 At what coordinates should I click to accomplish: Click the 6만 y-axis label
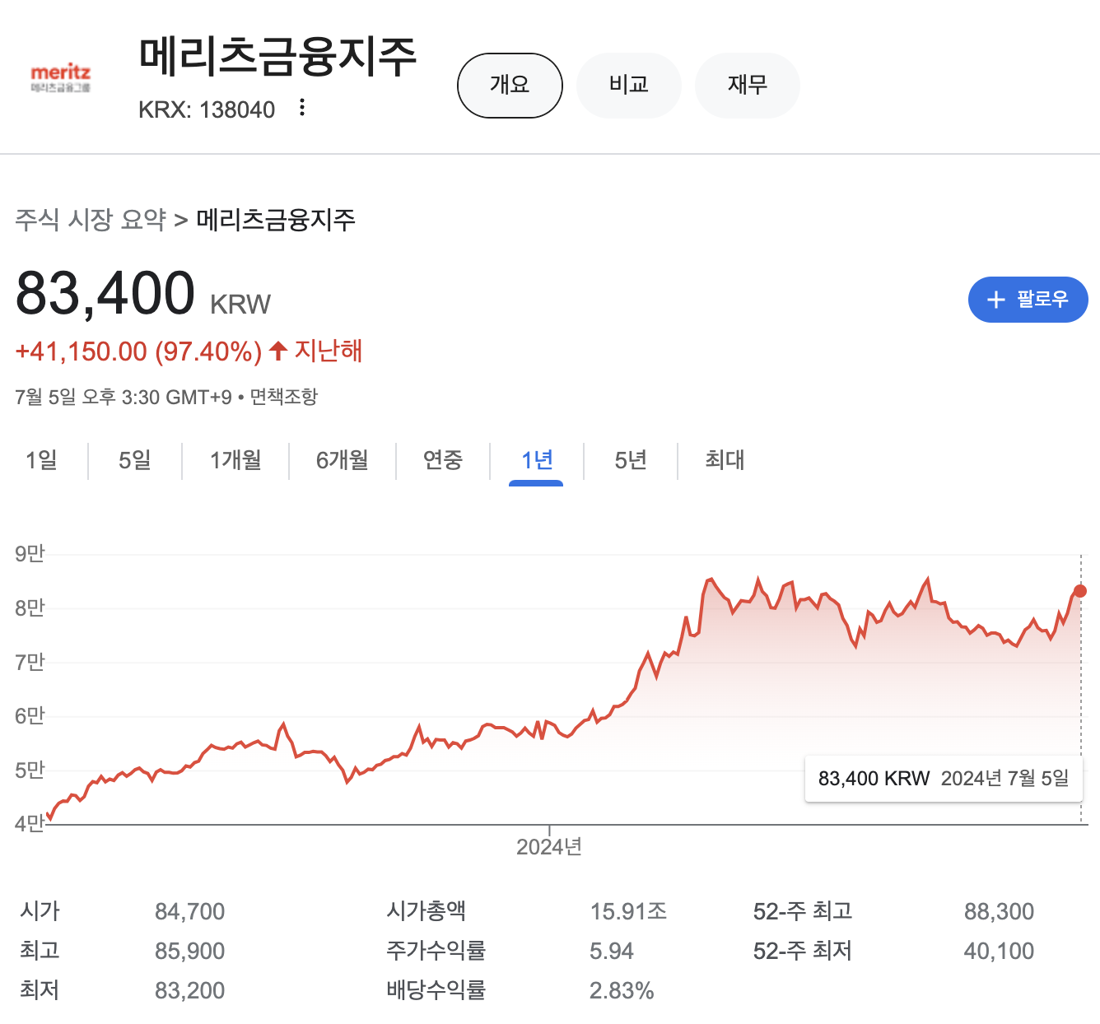30,715
